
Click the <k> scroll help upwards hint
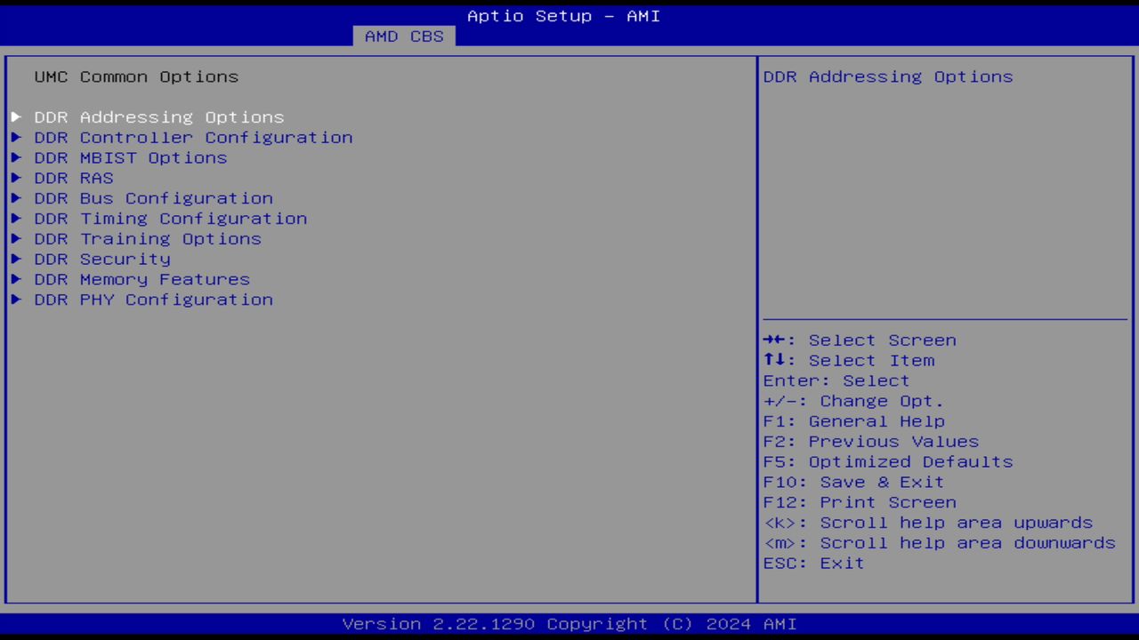click(928, 523)
